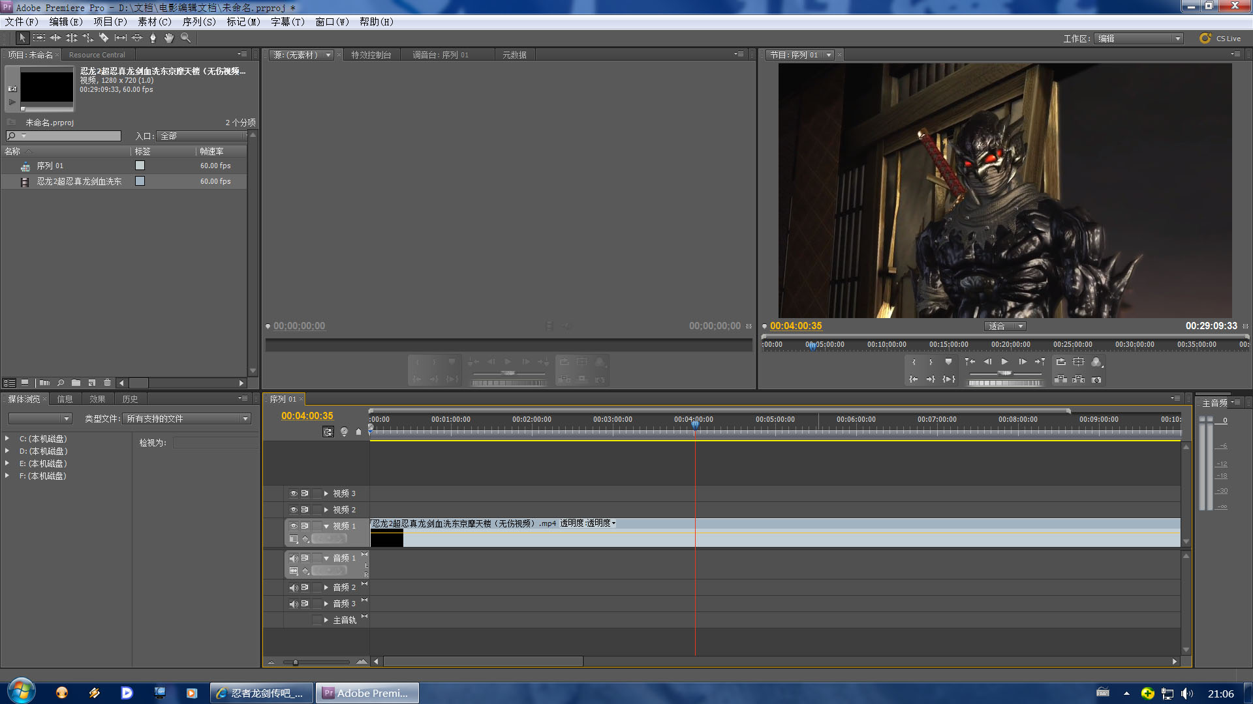Viewport: 1253px width, 704px height.
Task: Expand D: drive in media browser
Action: pos(7,451)
